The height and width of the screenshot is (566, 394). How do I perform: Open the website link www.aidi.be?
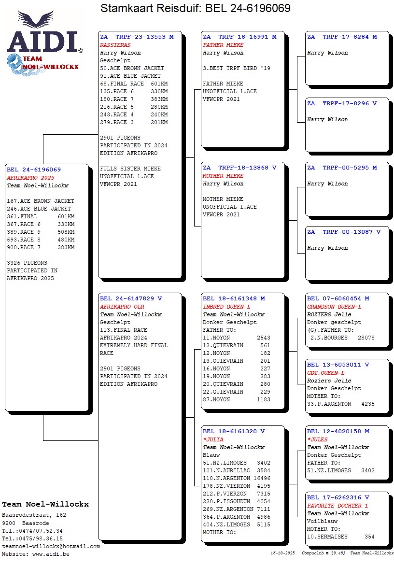click(51, 554)
